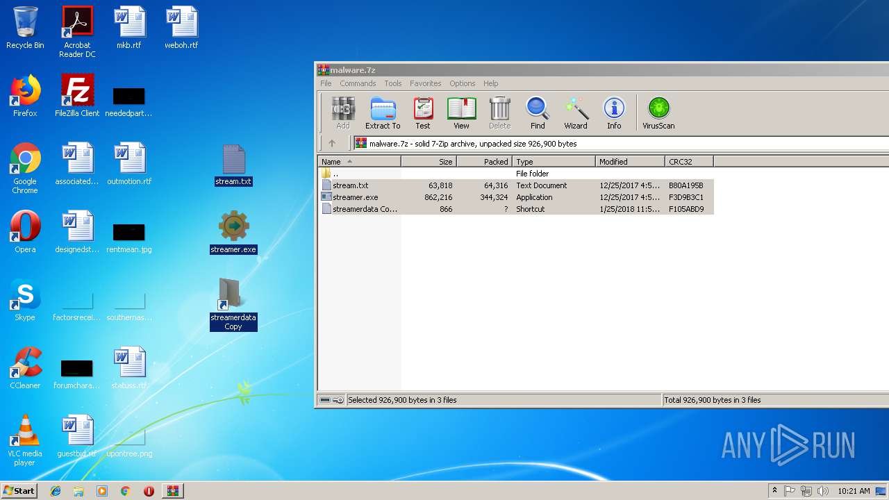Click Windows Media Player taskbar icon

tap(102, 491)
